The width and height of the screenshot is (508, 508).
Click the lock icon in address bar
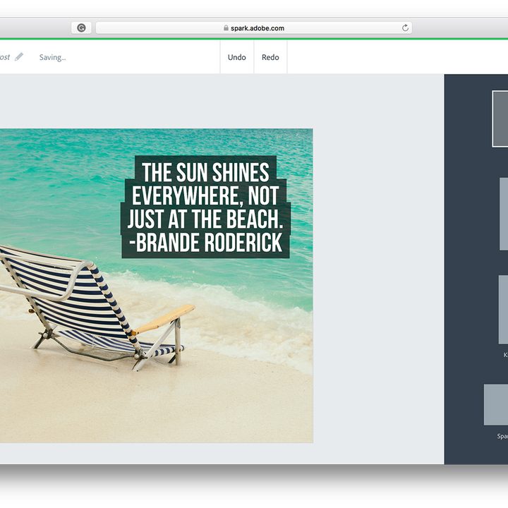coord(226,28)
